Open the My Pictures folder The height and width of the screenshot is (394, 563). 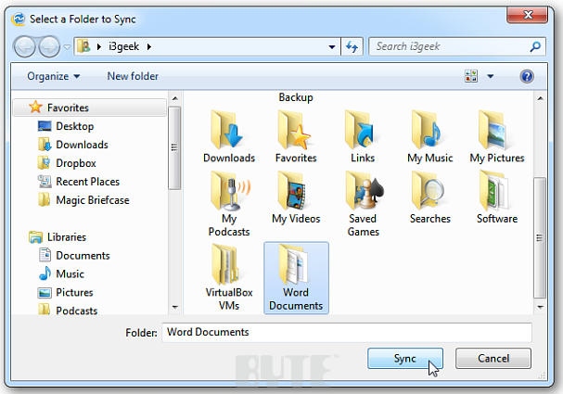tap(497, 130)
